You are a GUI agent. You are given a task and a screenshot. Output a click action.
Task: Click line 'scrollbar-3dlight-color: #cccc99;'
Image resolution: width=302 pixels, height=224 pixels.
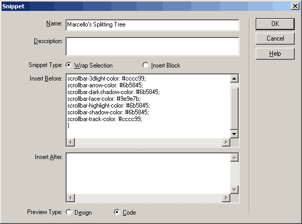pyautogui.click(x=107, y=78)
